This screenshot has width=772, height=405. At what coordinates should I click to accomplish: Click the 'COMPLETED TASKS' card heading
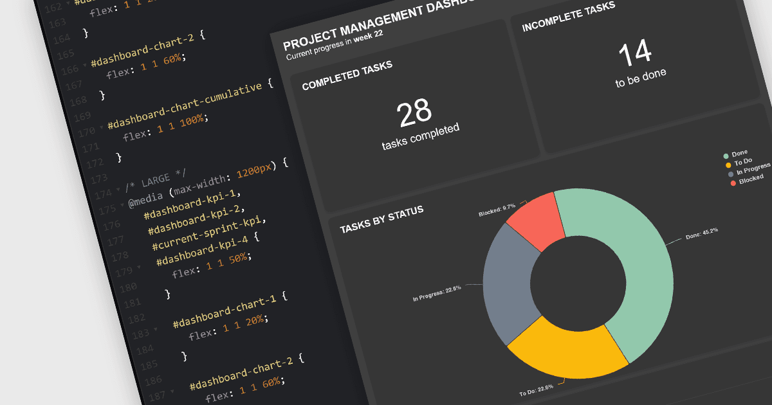(x=347, y=75)
